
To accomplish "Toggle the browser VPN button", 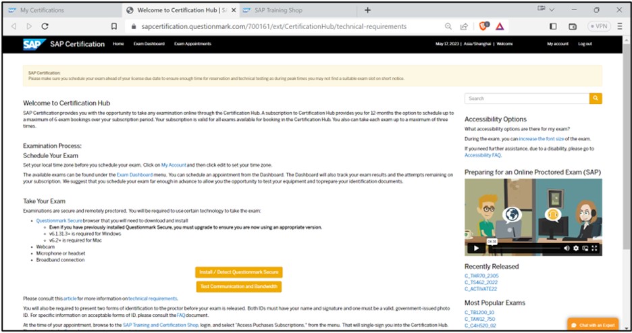I will pyautogui.click(x=598, y=26).
